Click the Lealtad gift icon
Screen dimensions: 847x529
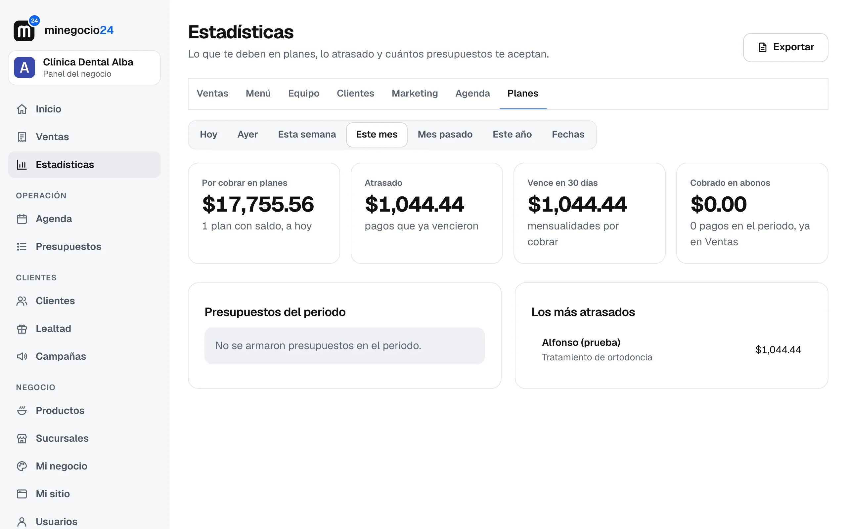(22, 329)
